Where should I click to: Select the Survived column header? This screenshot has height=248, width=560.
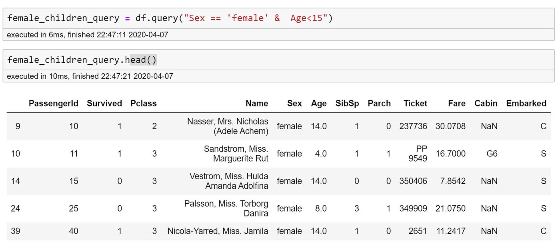[x=104, y=103]
